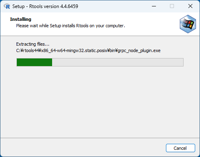200x157 pixels.
Task: Click the green filled portion of progress bar
Action: point(34,62)
